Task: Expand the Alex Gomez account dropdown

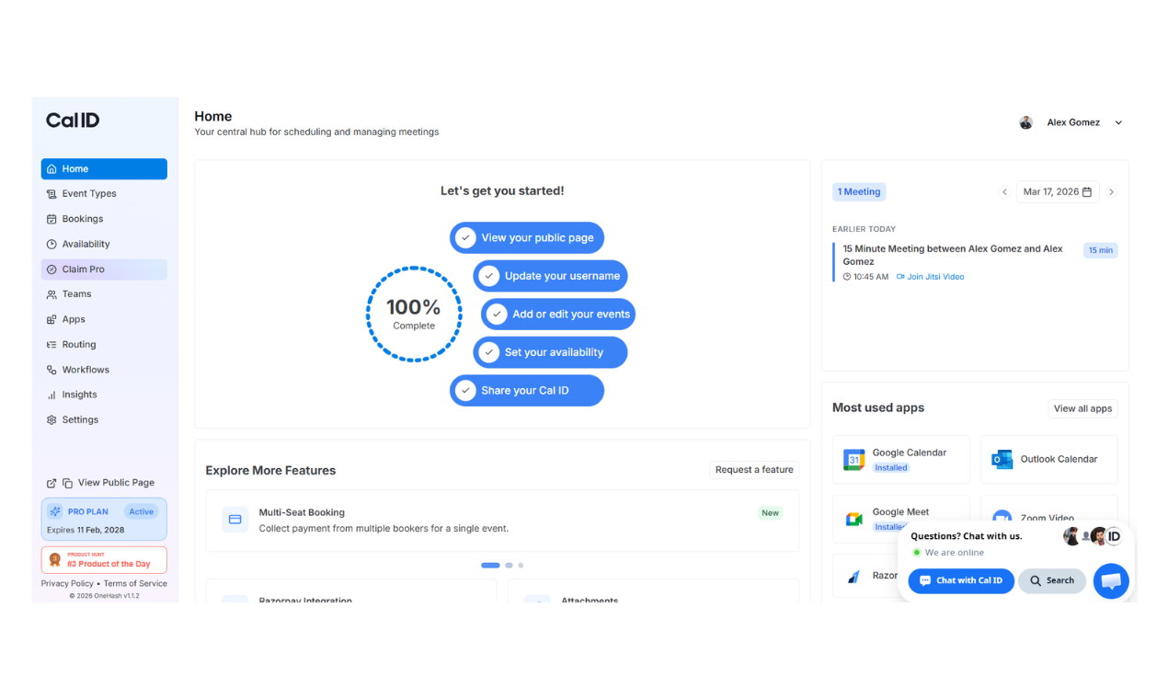Action: point(1118,123)
